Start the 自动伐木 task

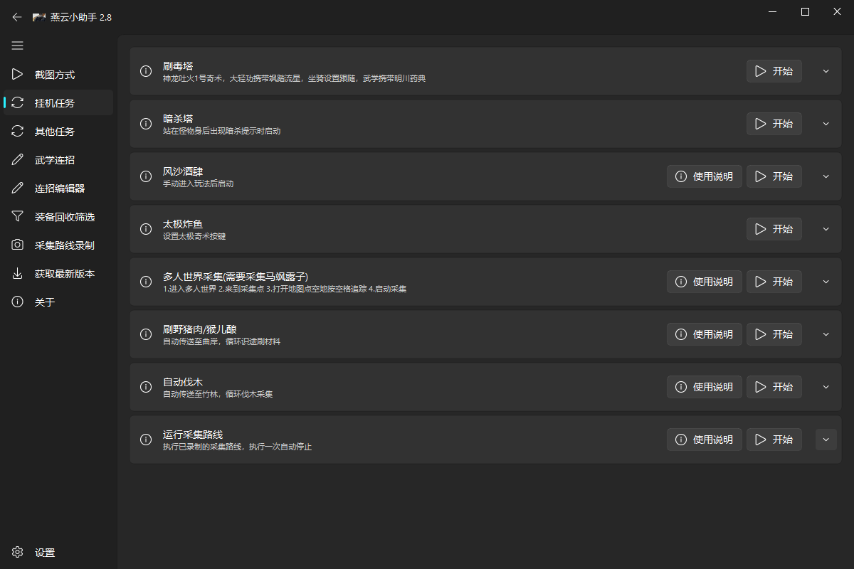[x=774, y=387]
